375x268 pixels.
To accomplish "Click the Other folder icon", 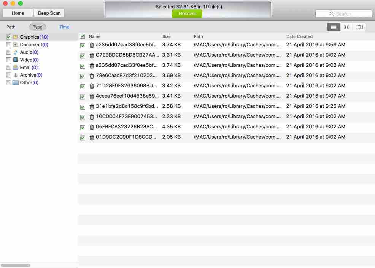I will pyautogui.click(x=16, y=83).
